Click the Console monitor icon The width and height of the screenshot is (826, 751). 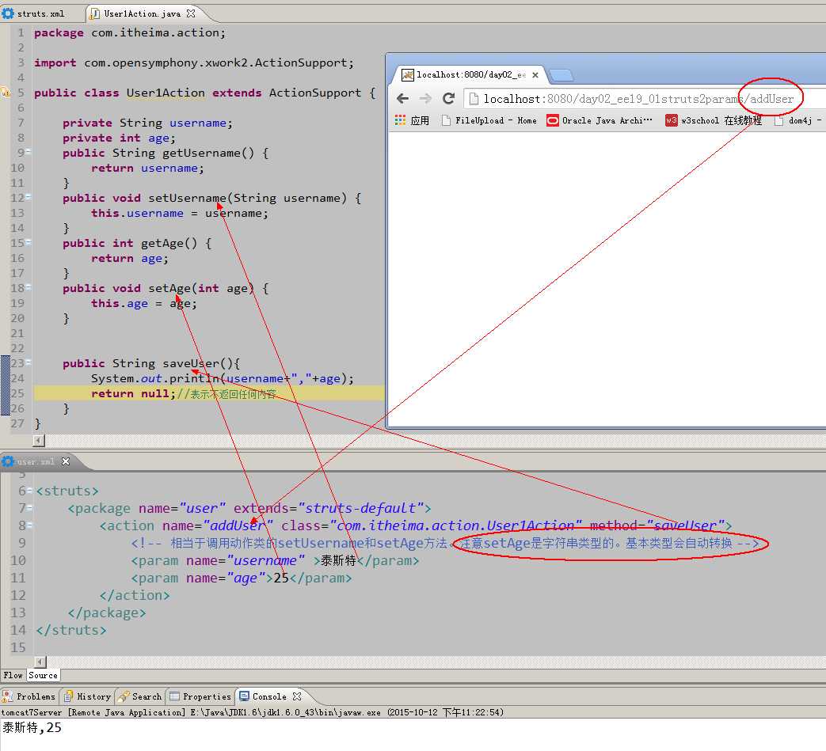[x=244, y=696]
